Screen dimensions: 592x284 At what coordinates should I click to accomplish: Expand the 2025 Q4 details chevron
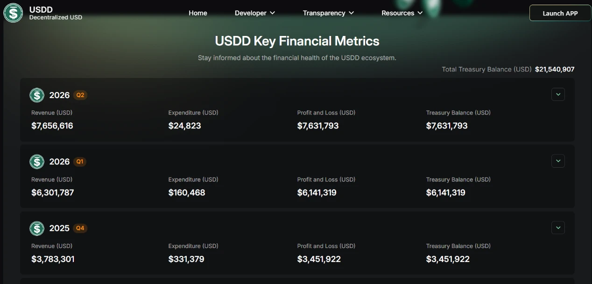pyautogui.click(x=558, y=228)
